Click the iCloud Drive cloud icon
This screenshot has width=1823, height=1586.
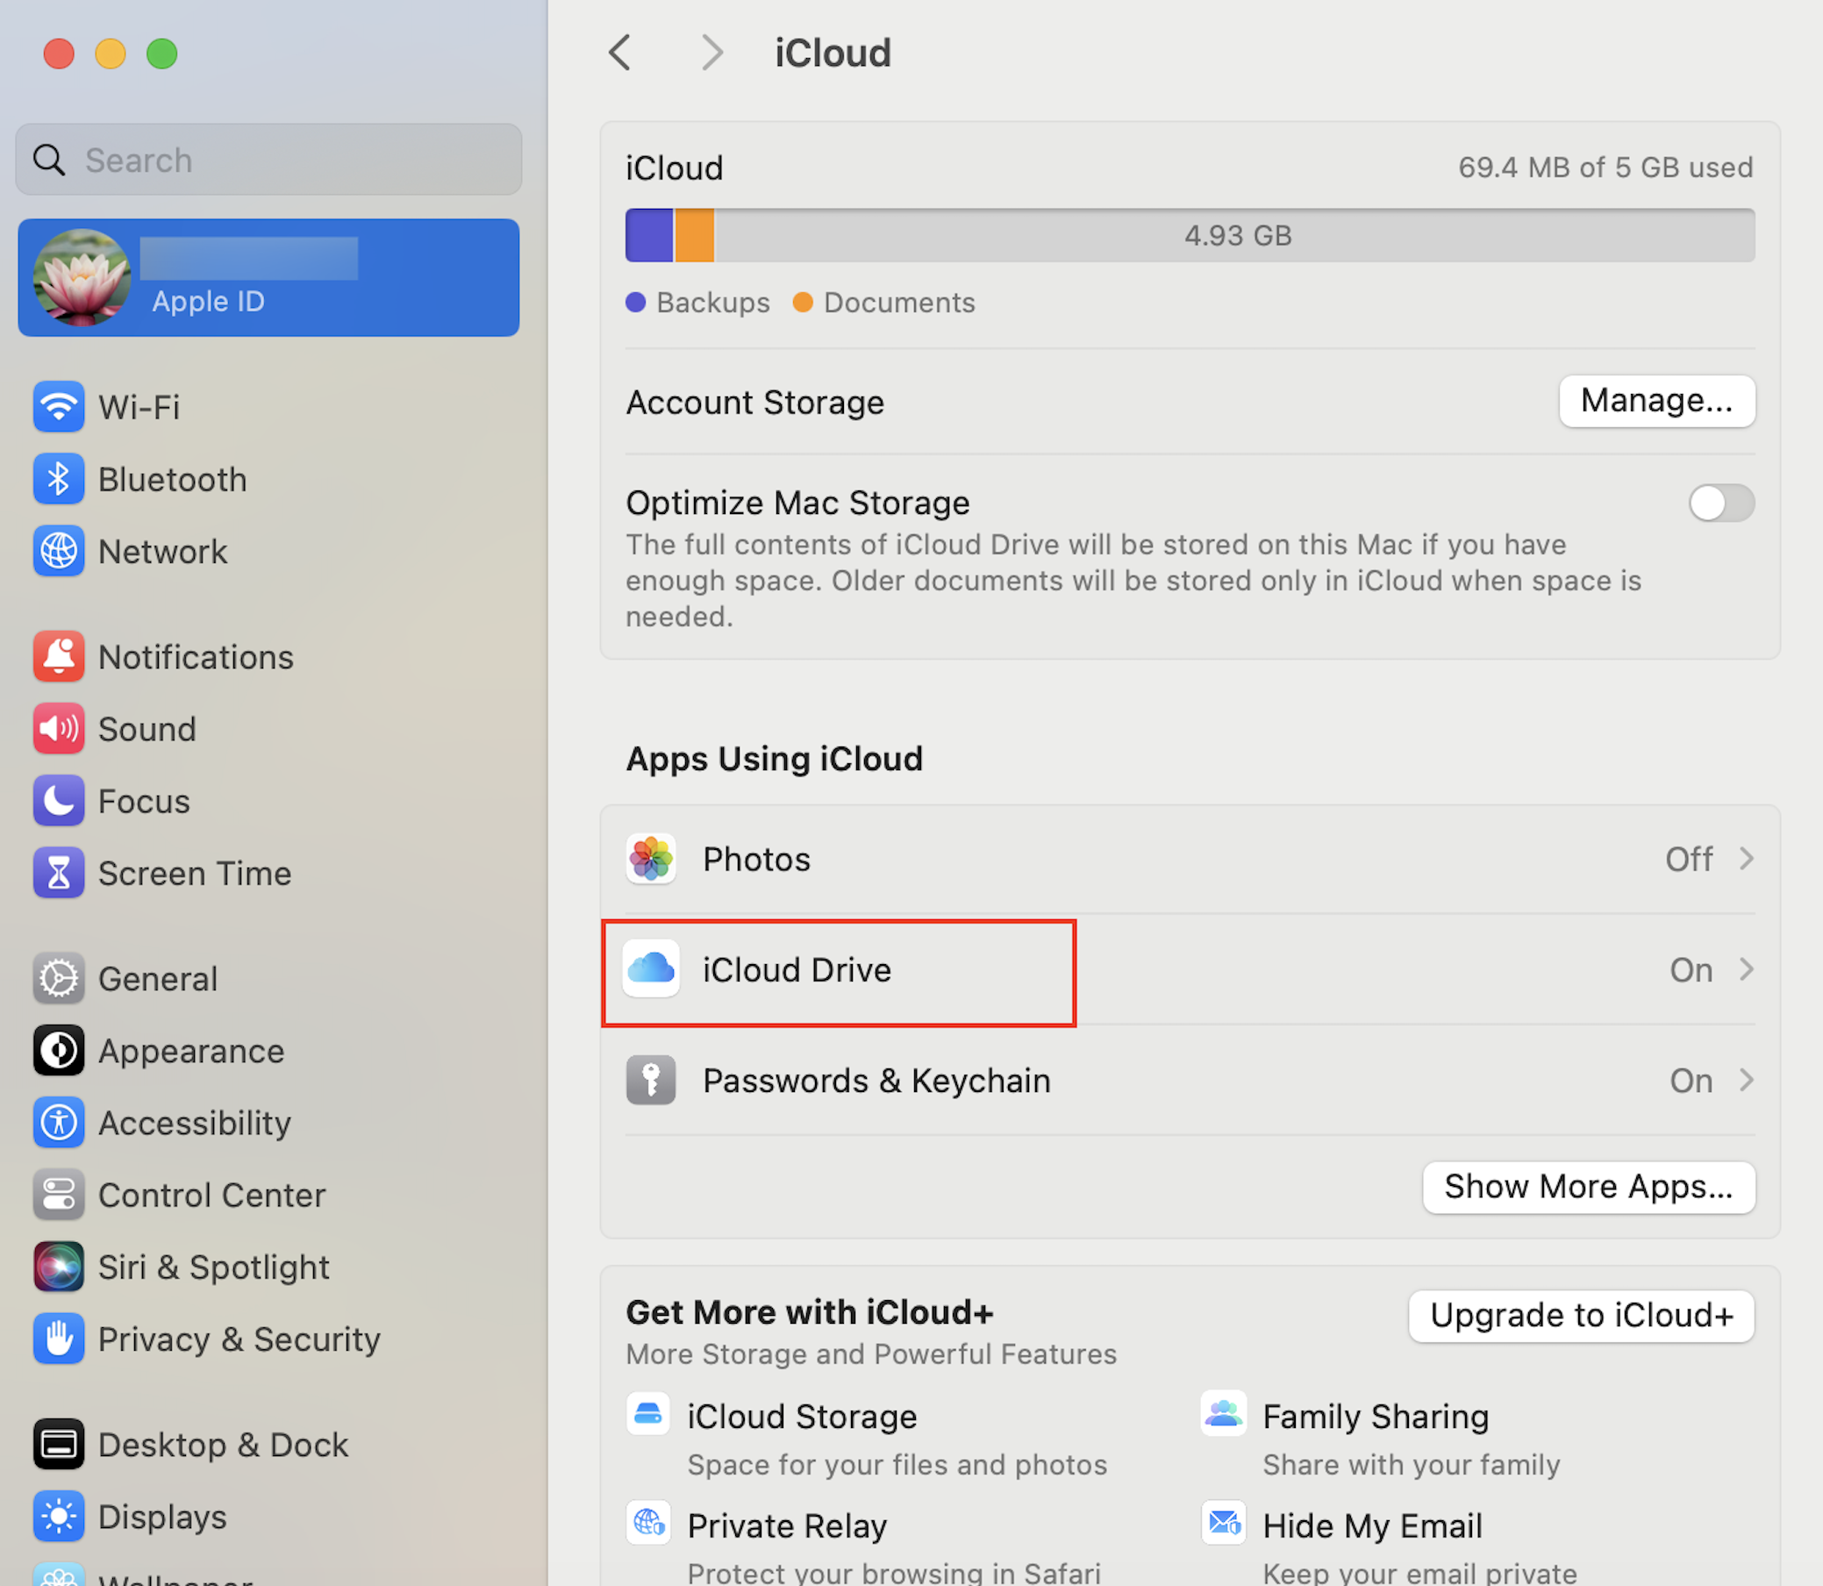650,969
